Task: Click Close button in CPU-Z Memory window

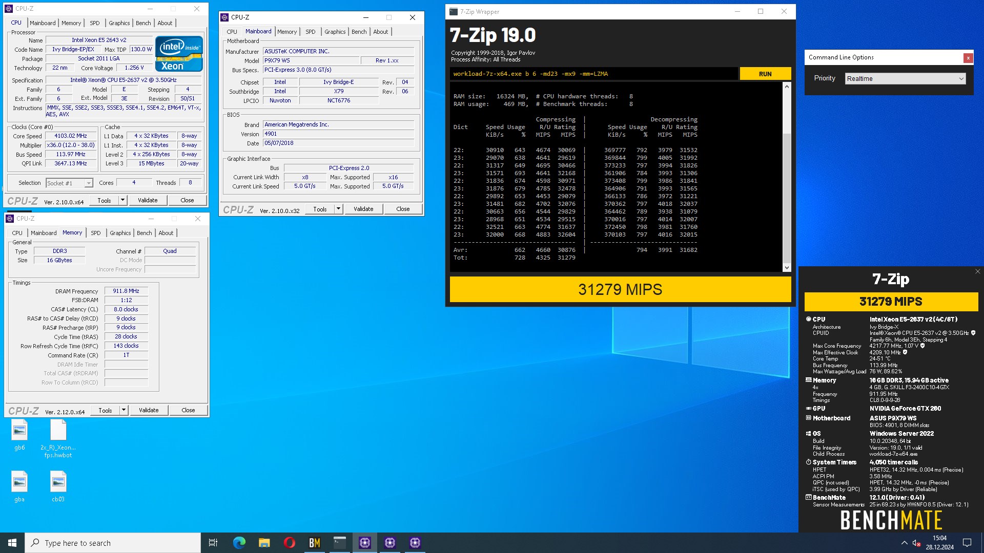Action: coord(188,410)
